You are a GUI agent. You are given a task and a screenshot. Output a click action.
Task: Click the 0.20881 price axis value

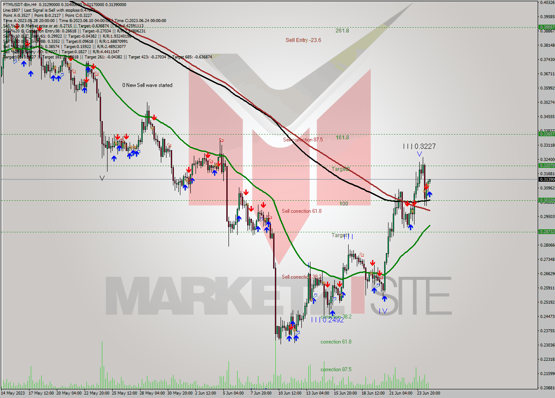547,388
